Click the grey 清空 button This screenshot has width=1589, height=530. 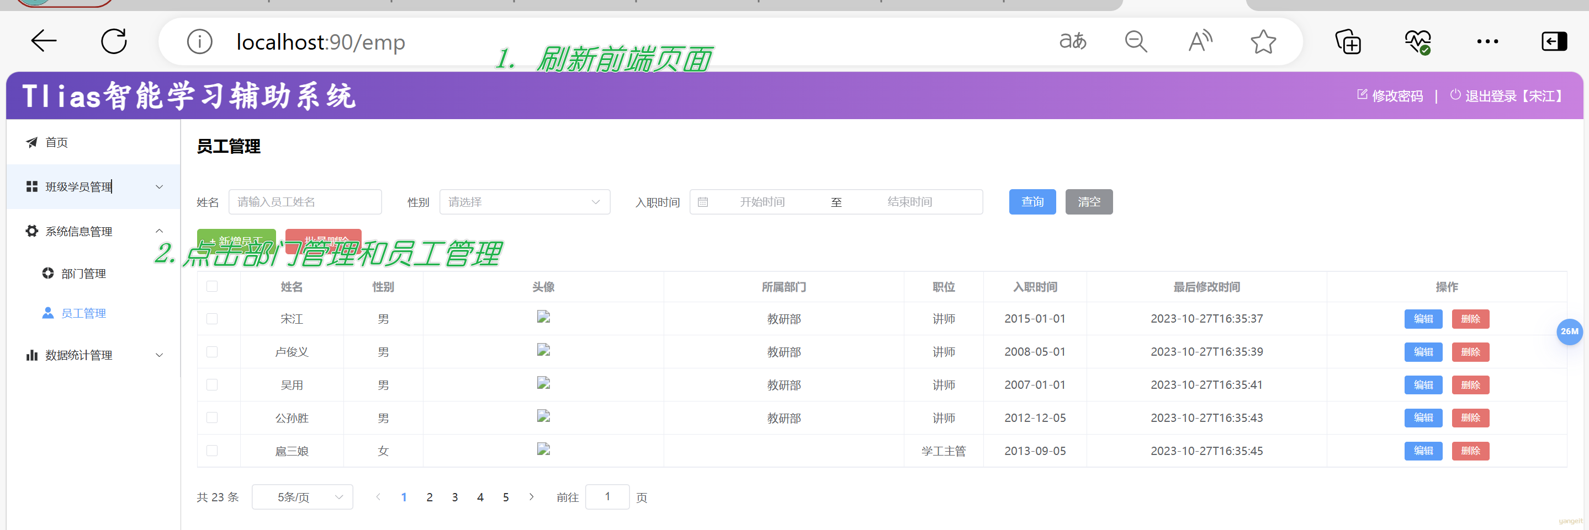pyautogui.click(x=1089, y=202)
